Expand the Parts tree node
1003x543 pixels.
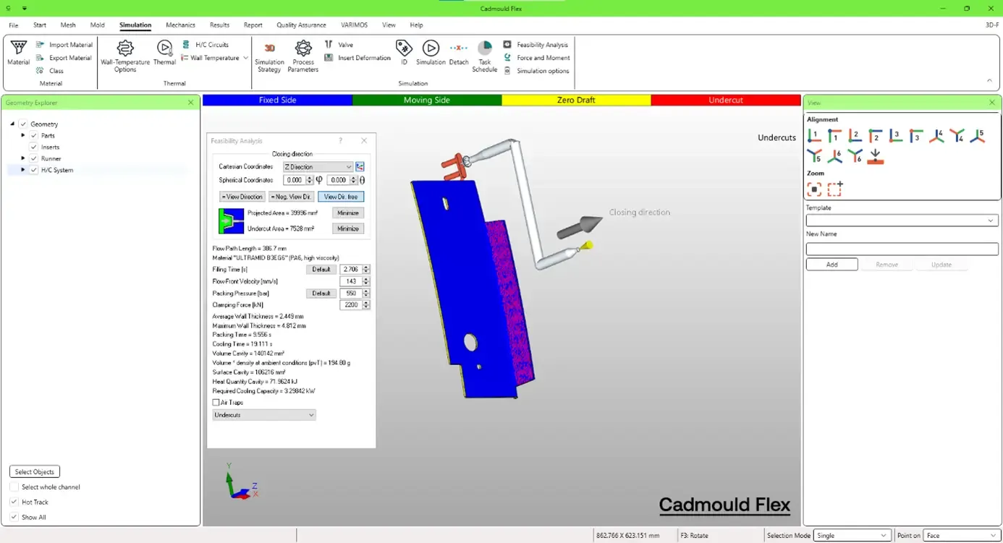(23, 136)
